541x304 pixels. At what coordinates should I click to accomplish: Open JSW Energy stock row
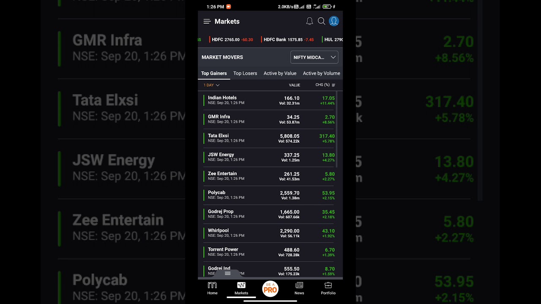pos(269,157)
